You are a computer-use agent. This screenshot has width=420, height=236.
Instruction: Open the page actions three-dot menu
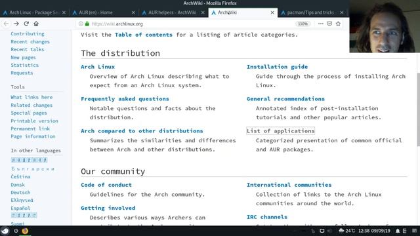click(x=321, y=24)
